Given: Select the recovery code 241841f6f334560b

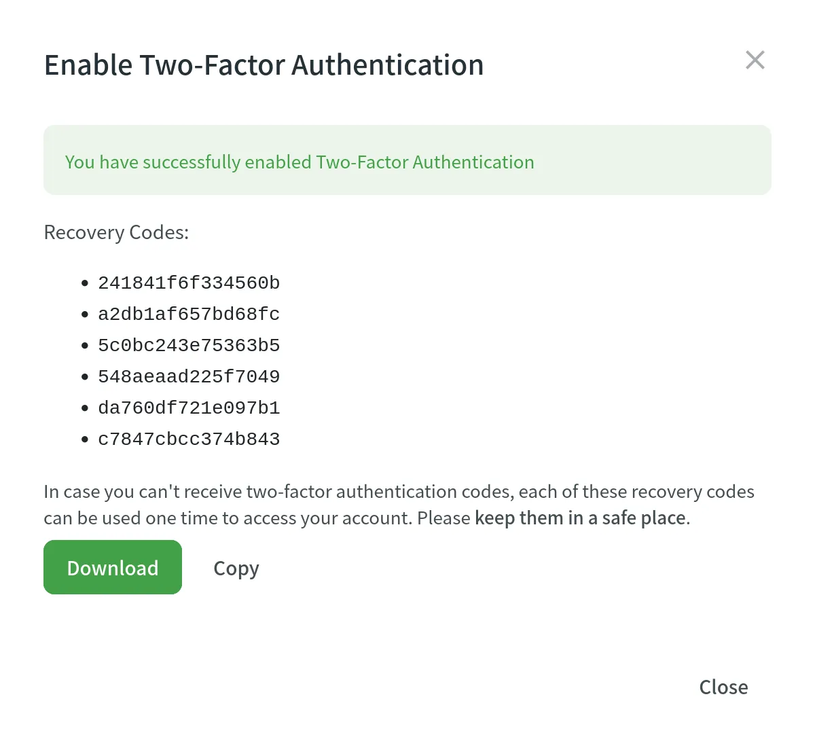Looking at the screenshot, I should click(189, 283).
